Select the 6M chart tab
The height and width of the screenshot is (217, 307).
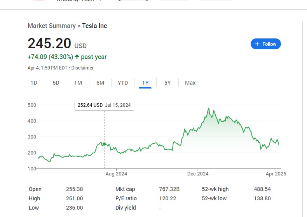pyautogui.click(x=100, y=83)
